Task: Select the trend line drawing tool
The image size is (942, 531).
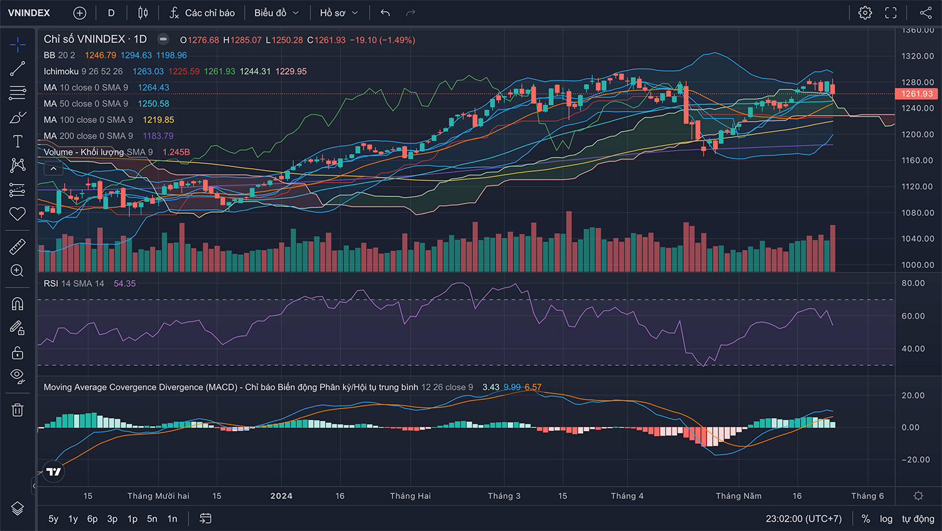Action: (18, 68)
